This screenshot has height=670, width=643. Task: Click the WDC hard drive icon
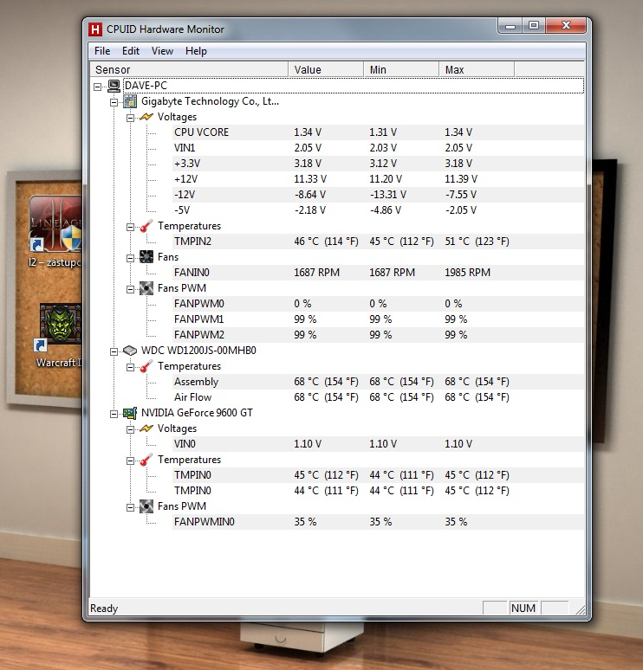coord(130,351)
